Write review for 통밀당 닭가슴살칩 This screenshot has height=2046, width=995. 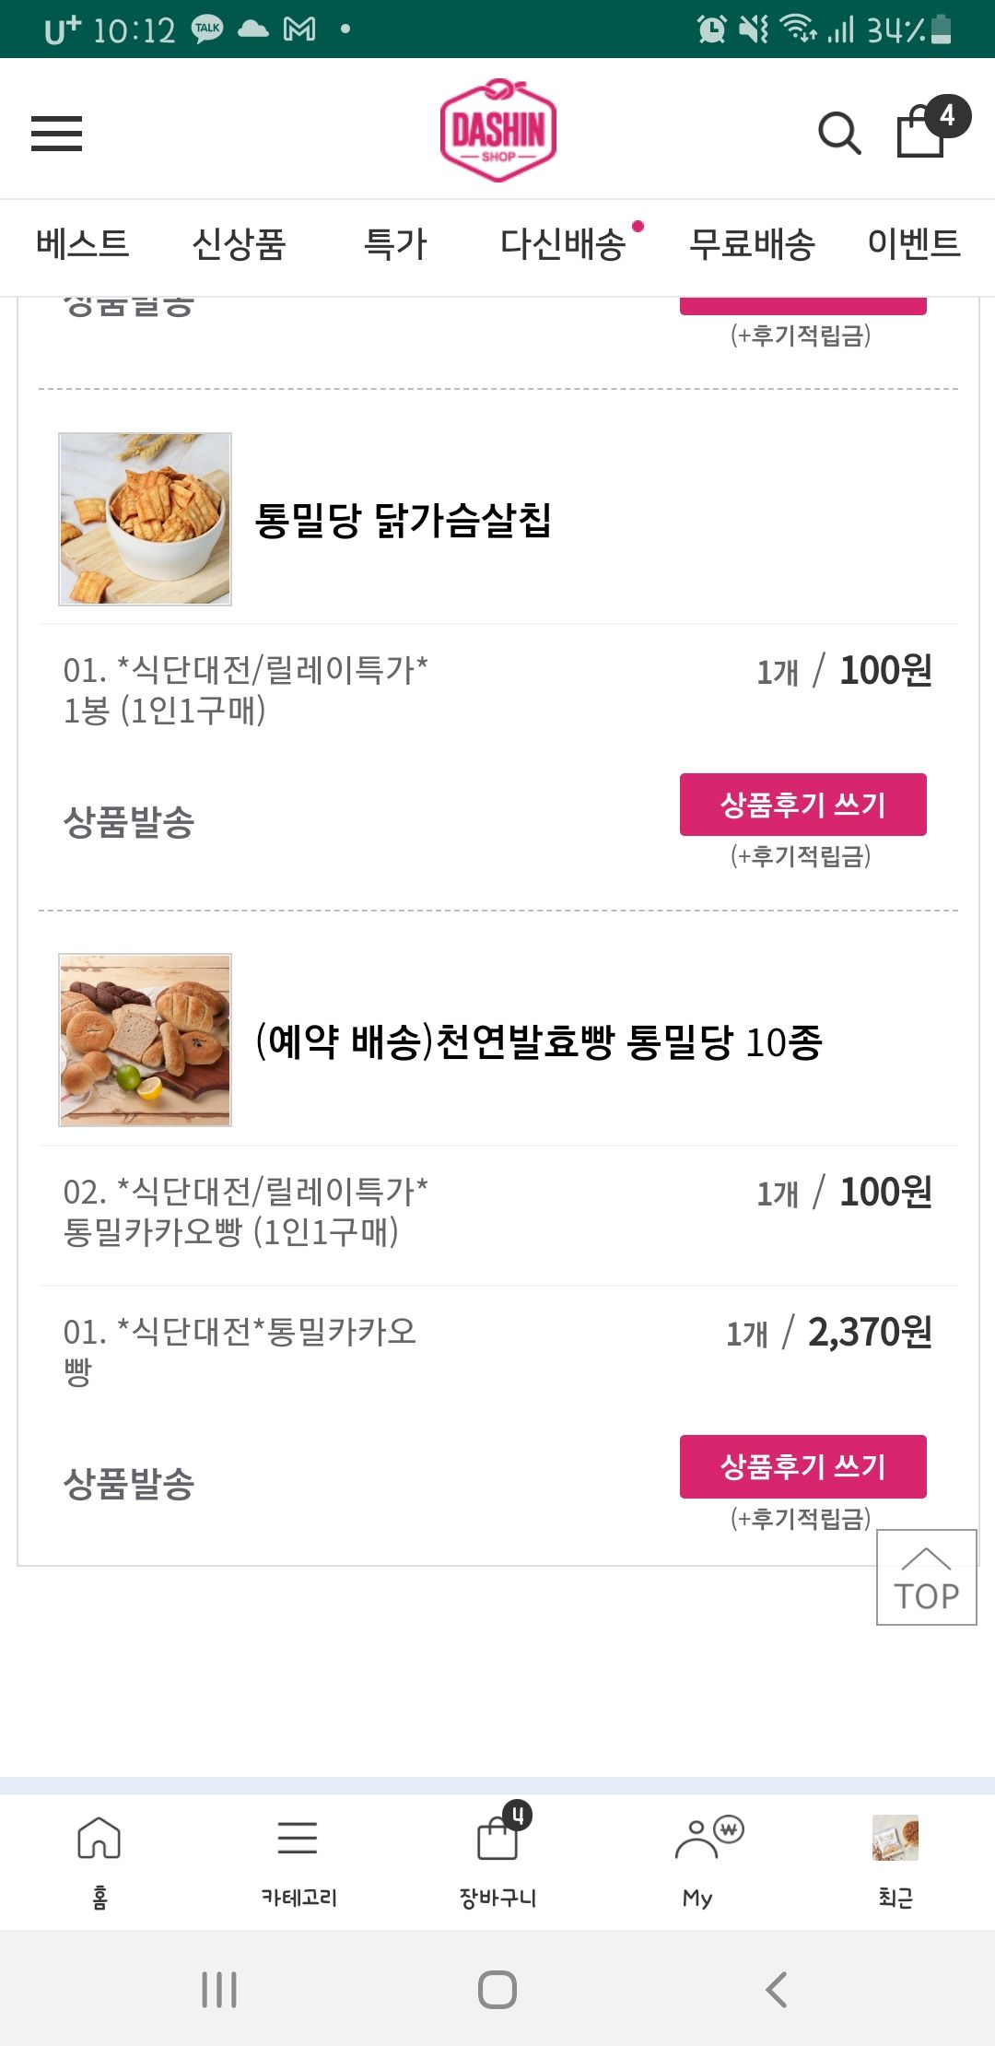802,805
